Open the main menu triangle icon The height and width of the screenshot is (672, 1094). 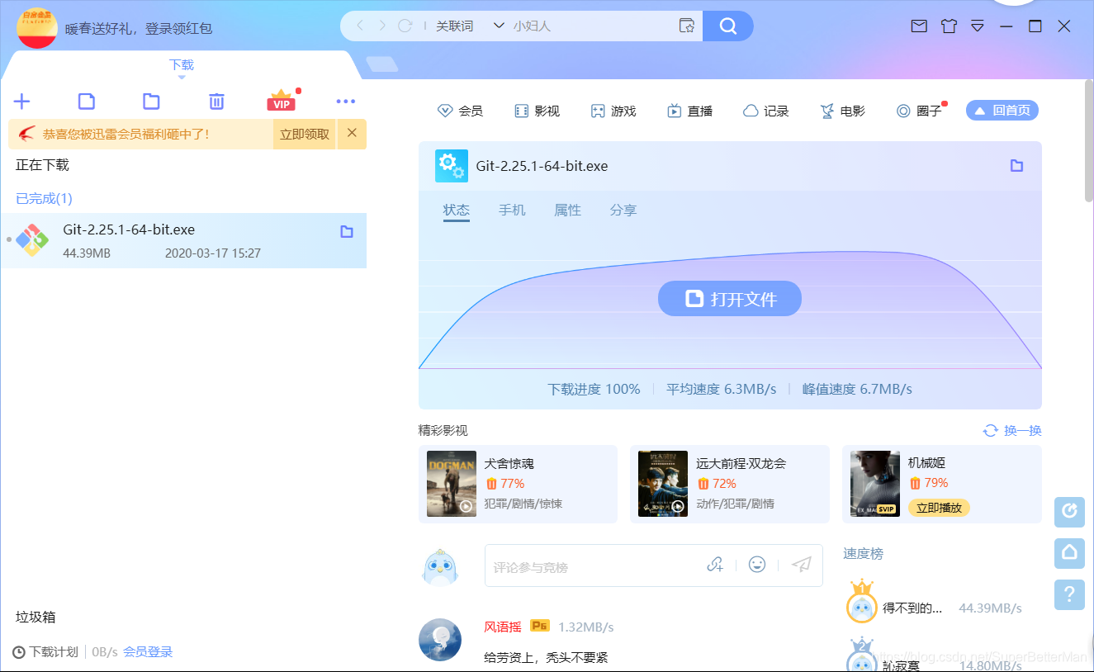(978, 26)
